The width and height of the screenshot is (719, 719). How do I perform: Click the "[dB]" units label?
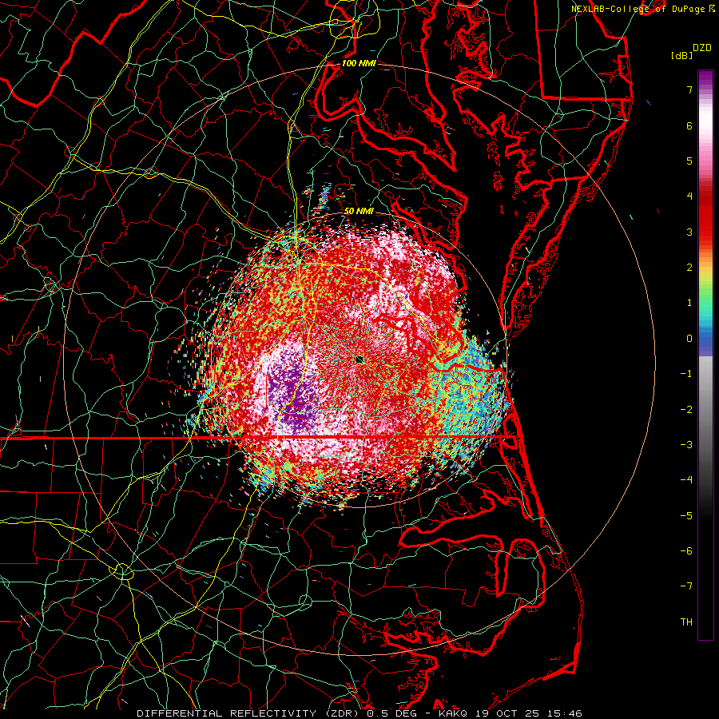coord(682,55)
